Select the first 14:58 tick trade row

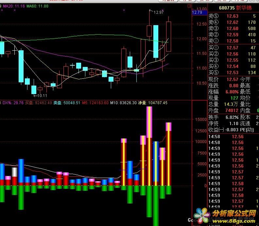point(233,137)
